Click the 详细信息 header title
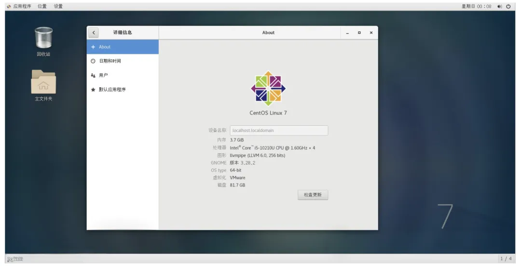 coord(123,33)
